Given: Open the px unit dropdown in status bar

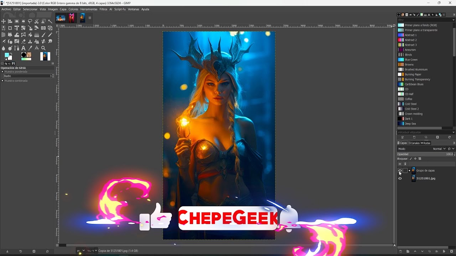Looking at the screenshot, I should [81, 251].
